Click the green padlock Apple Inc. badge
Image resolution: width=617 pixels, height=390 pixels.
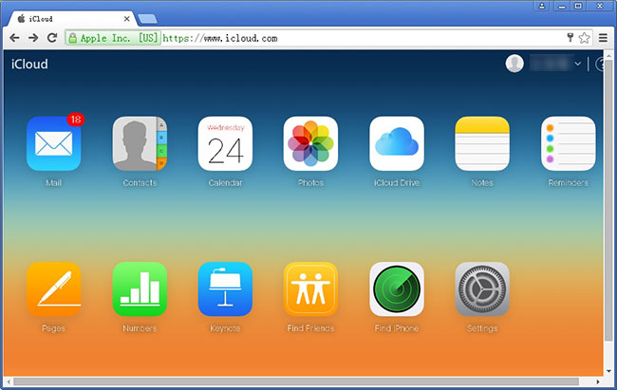pyautogui.click(x=113, y=38)
